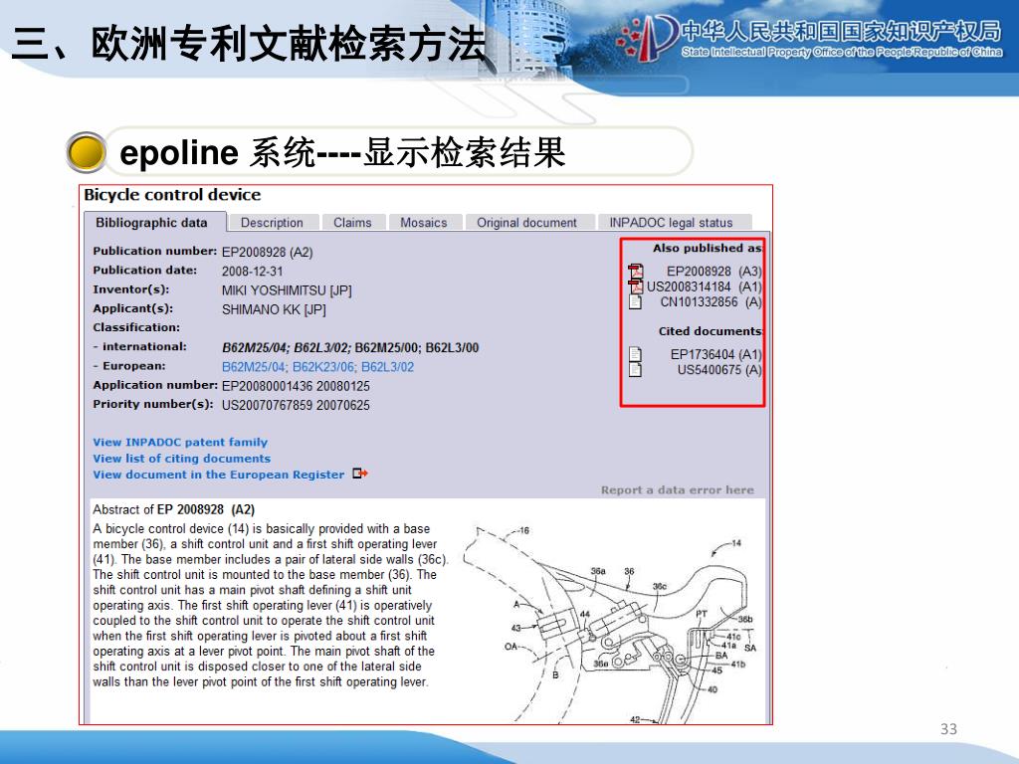
Task: Click the Bicycle control device title
Action: tap(172, 195)
